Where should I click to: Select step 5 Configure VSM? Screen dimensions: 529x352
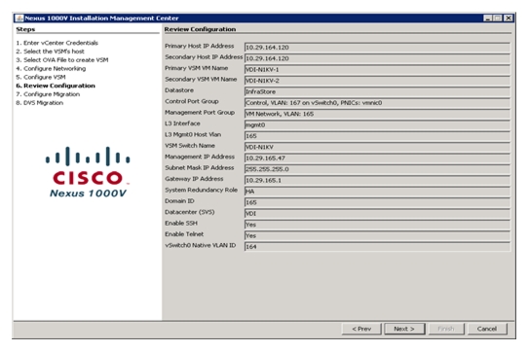[x=41, y=77]
